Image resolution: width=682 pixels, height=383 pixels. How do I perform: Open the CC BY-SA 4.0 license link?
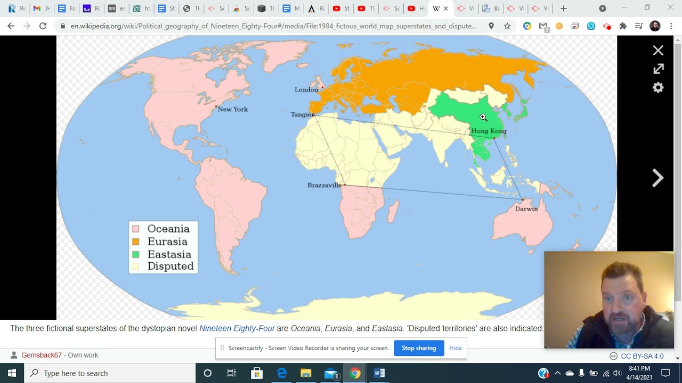click(642, 356)
